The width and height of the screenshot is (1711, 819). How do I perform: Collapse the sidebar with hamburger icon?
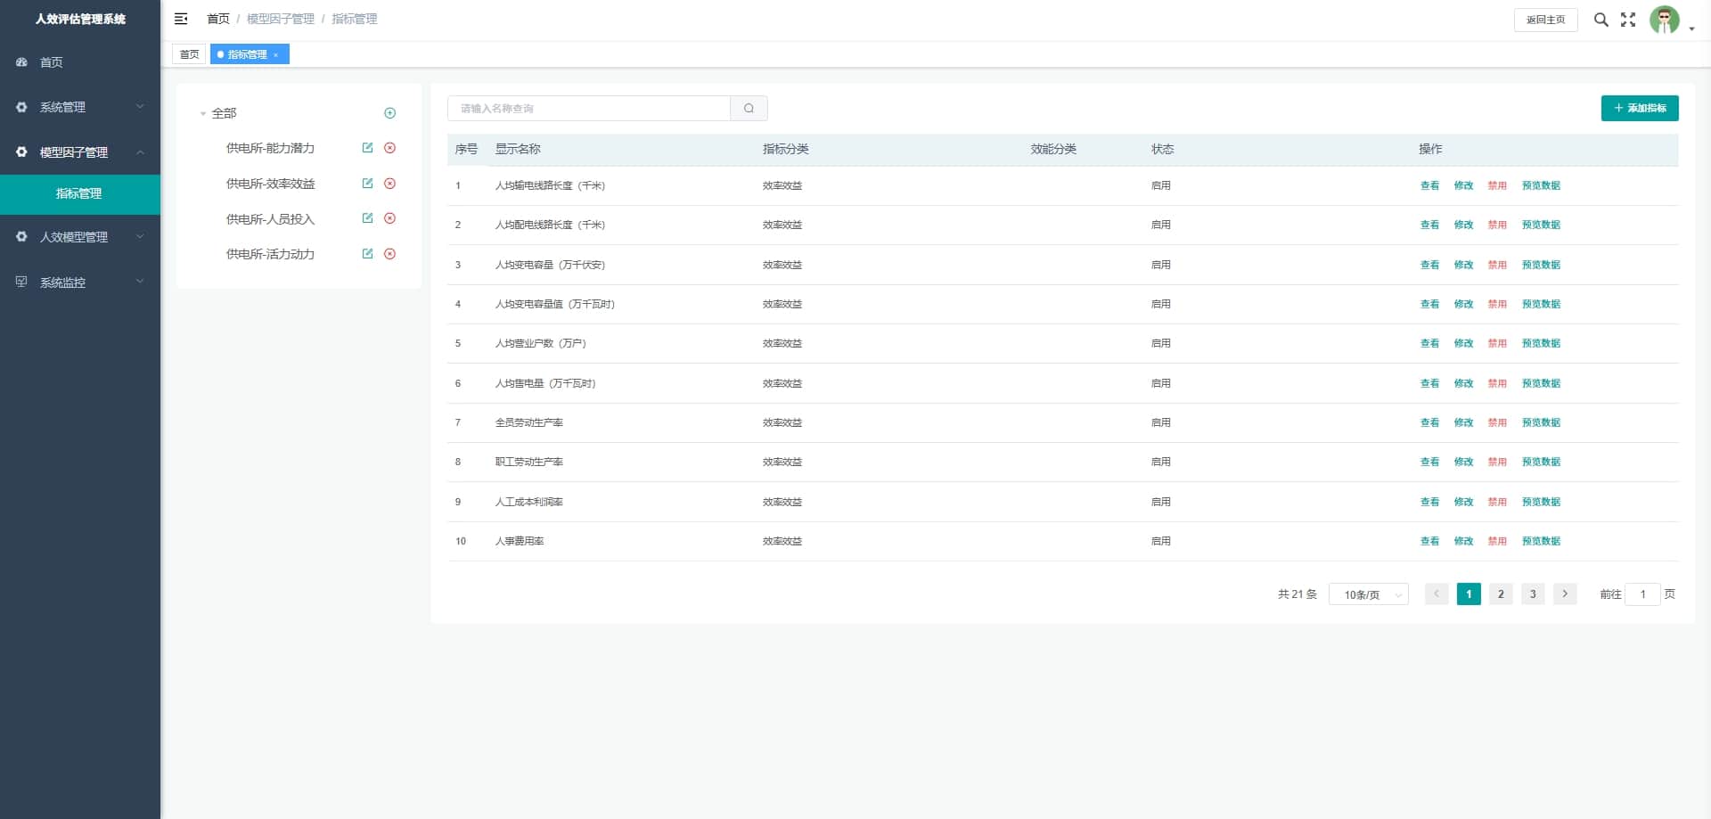coord(181,19)
